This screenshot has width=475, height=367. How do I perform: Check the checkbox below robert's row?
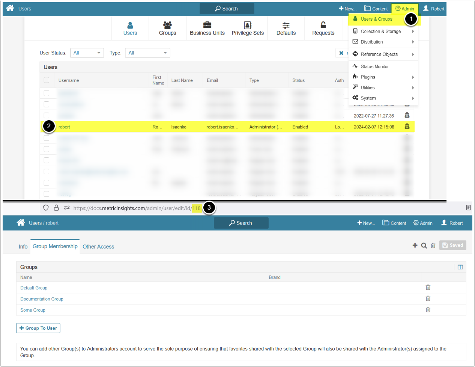47,138
